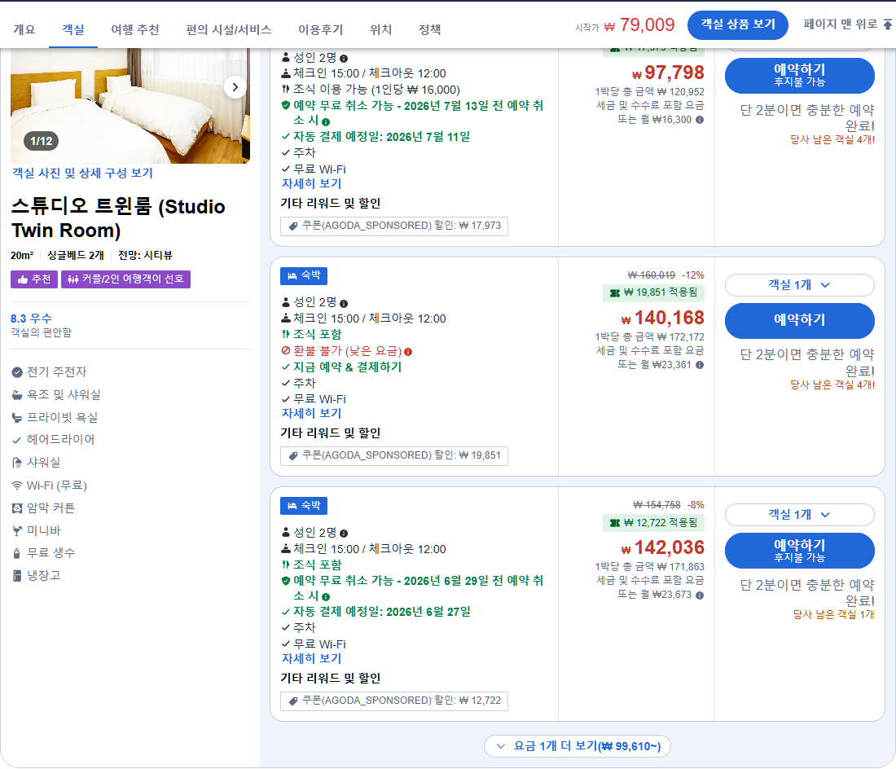
Task: Click the 숙박 badge in the ₩140,168 offer
Action: tap(304, 276)
